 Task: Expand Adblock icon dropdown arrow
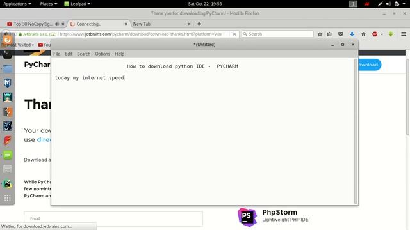[382, 34]
